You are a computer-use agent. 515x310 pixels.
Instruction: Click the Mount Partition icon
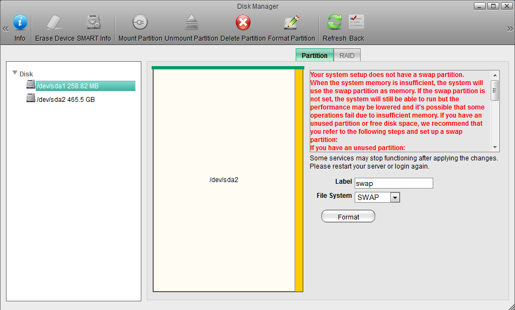(x=140, y=23)
